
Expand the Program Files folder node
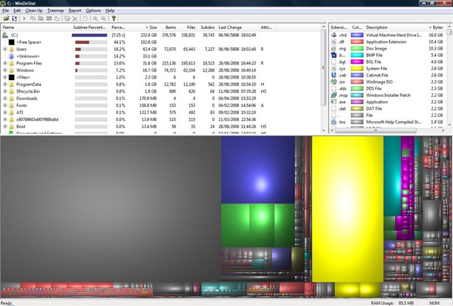[x=5, y=64]
